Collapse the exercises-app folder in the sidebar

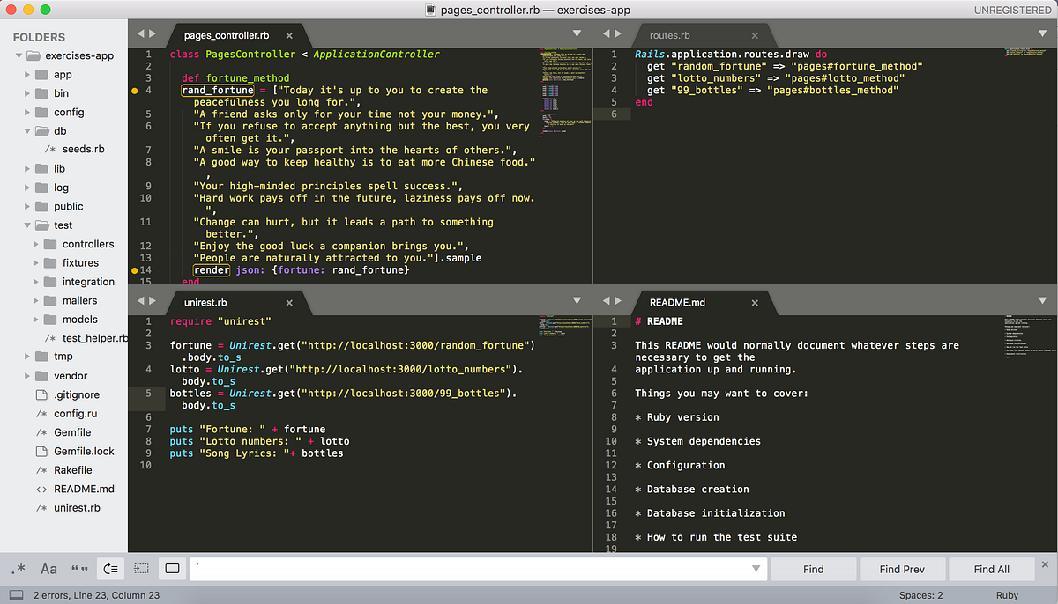[19, 55]
